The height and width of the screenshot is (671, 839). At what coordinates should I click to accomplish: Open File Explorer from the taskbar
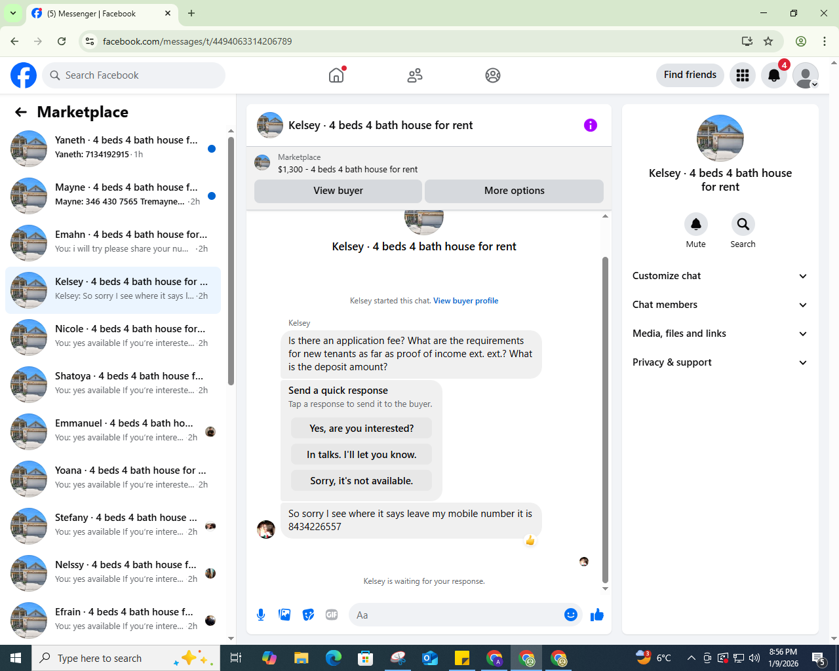pyautogui.click(x=301, y=658)
